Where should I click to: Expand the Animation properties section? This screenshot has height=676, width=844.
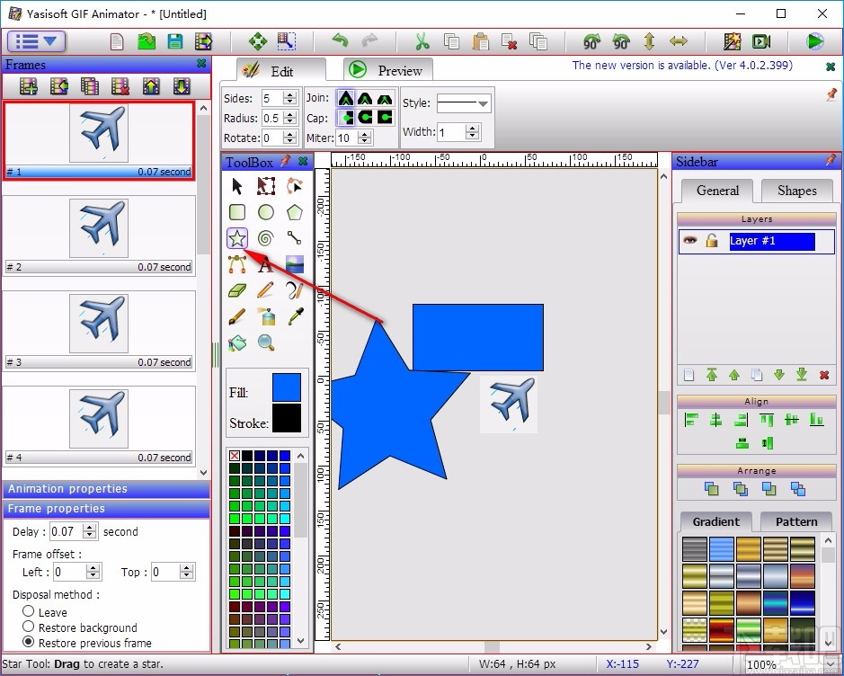[x=106, y=489]
